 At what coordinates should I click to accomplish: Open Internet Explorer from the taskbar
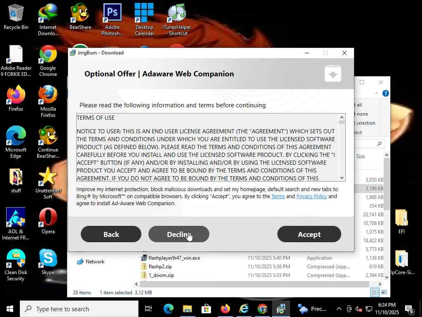pyautogui.click(x=244, y=309)
